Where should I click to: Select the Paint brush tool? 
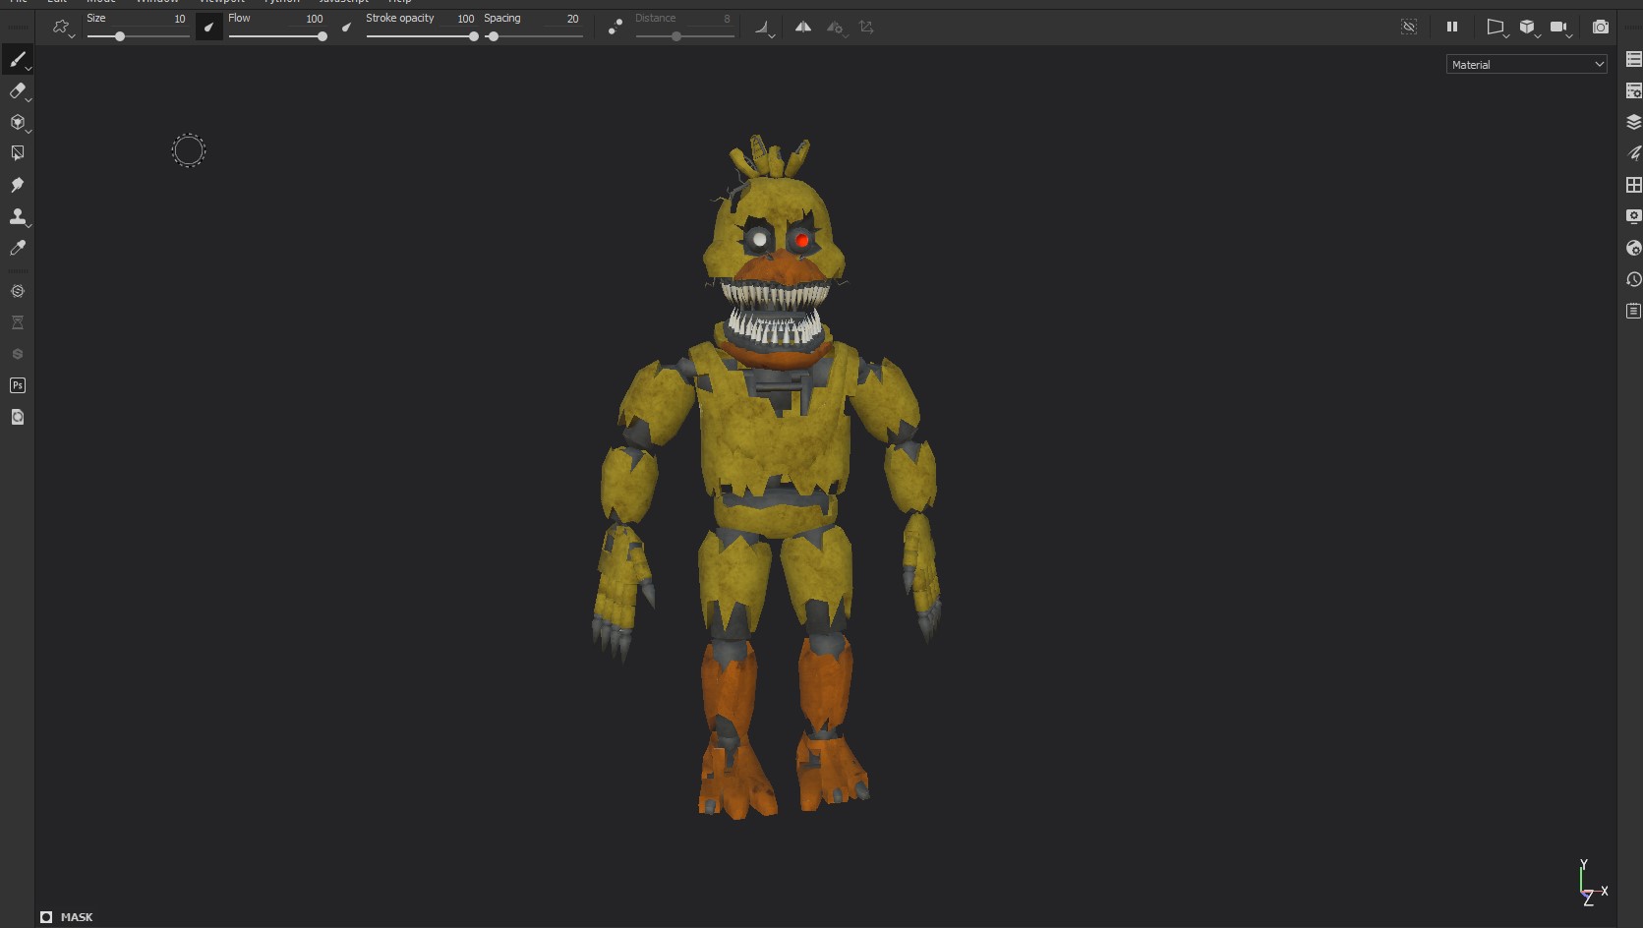click(x=17, y=60)
